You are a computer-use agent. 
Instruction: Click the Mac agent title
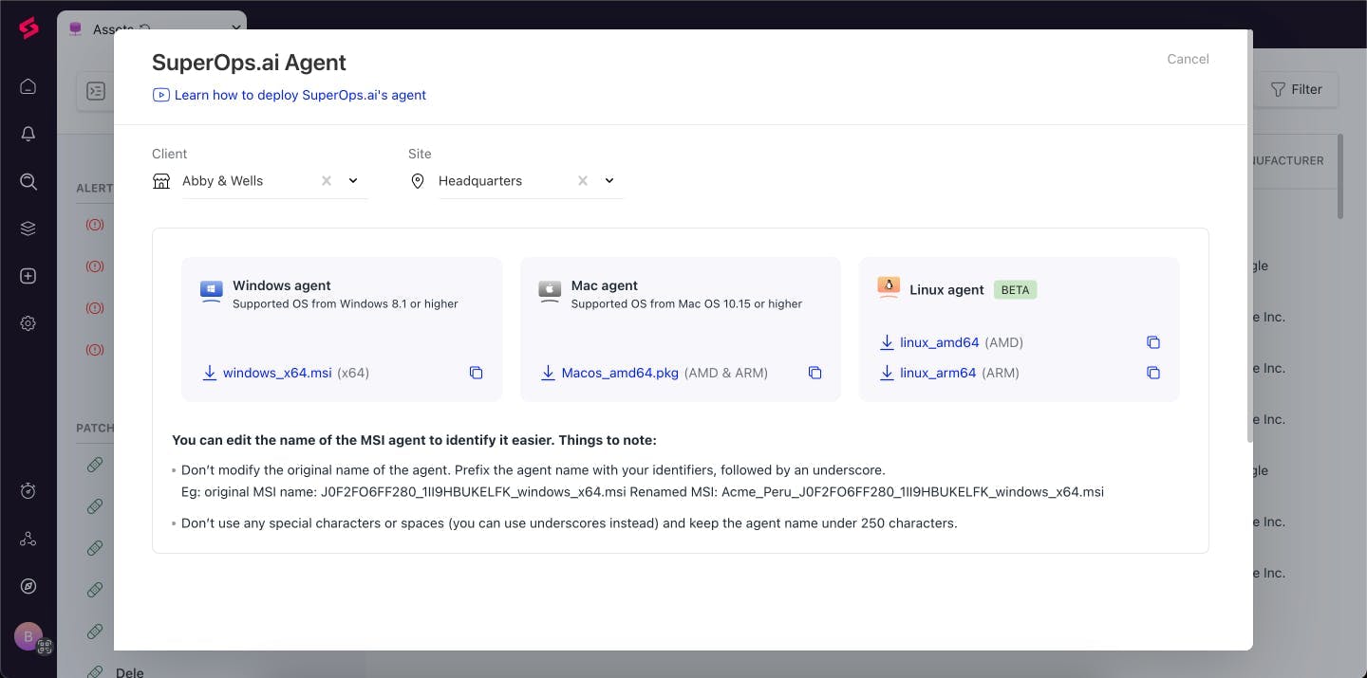pyautogui.click(x=605, y=285)
